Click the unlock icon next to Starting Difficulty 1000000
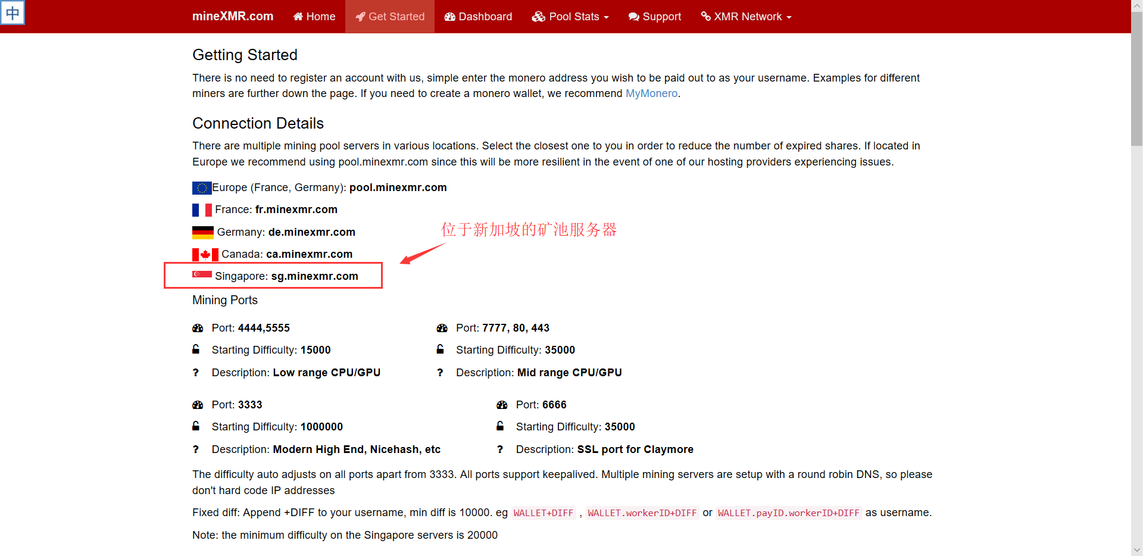 (x=196, y=426)
